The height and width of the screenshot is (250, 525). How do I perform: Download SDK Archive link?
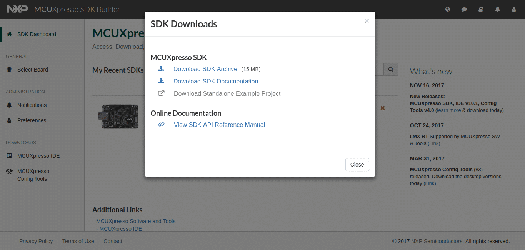[205, 69]
